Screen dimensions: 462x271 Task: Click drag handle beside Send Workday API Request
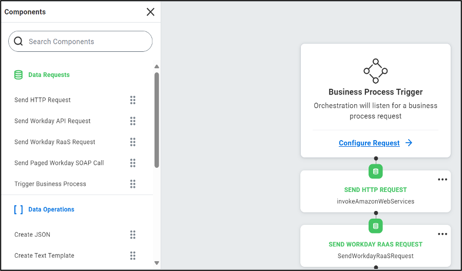(132, 121)
